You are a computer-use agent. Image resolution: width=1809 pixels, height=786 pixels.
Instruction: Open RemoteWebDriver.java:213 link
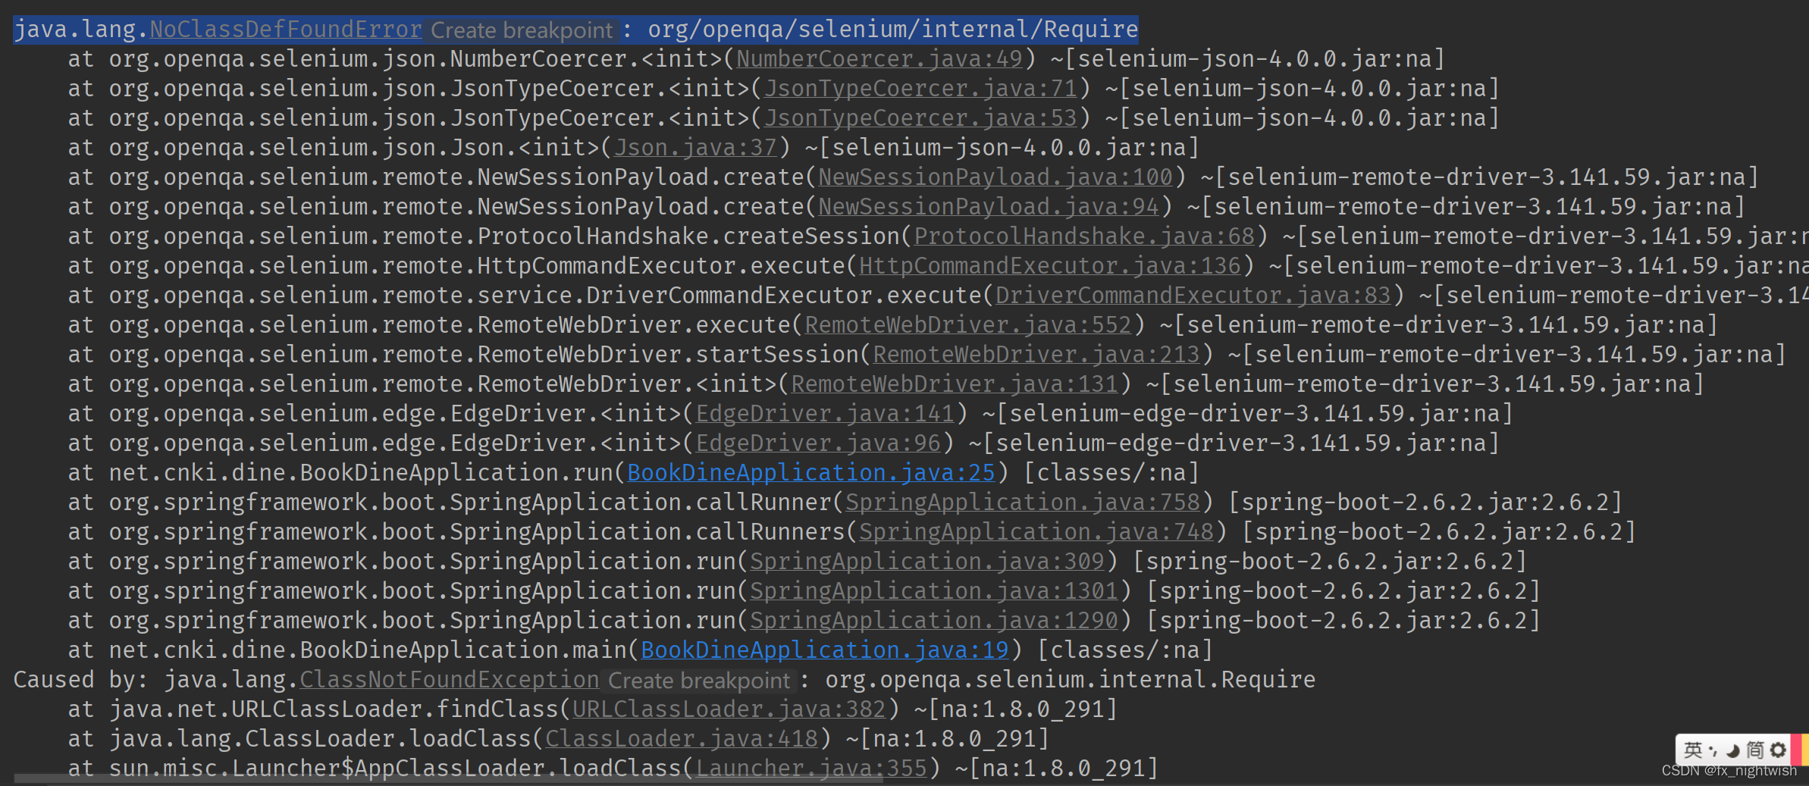1036,354
